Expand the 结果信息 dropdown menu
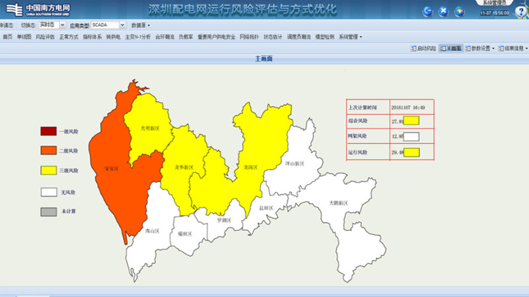 [x=513, y=48]
